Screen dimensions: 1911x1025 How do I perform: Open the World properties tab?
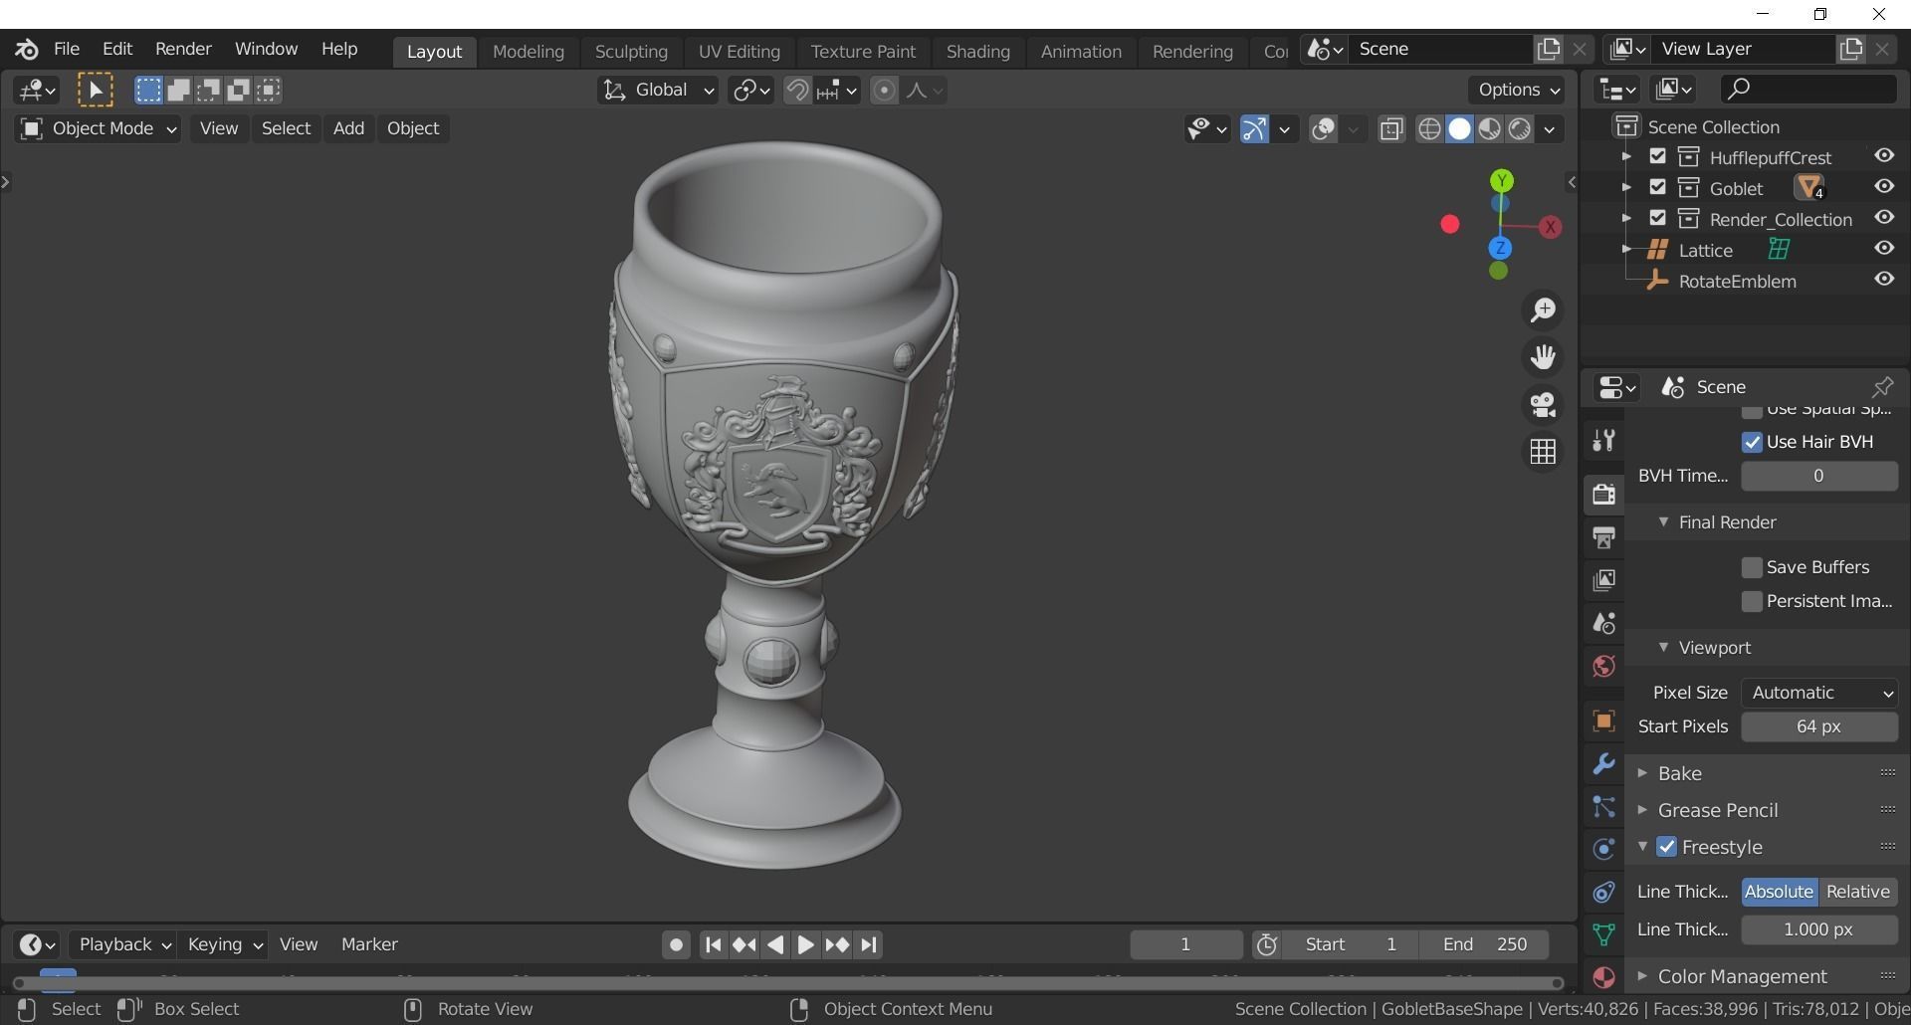click(1602, 666)
